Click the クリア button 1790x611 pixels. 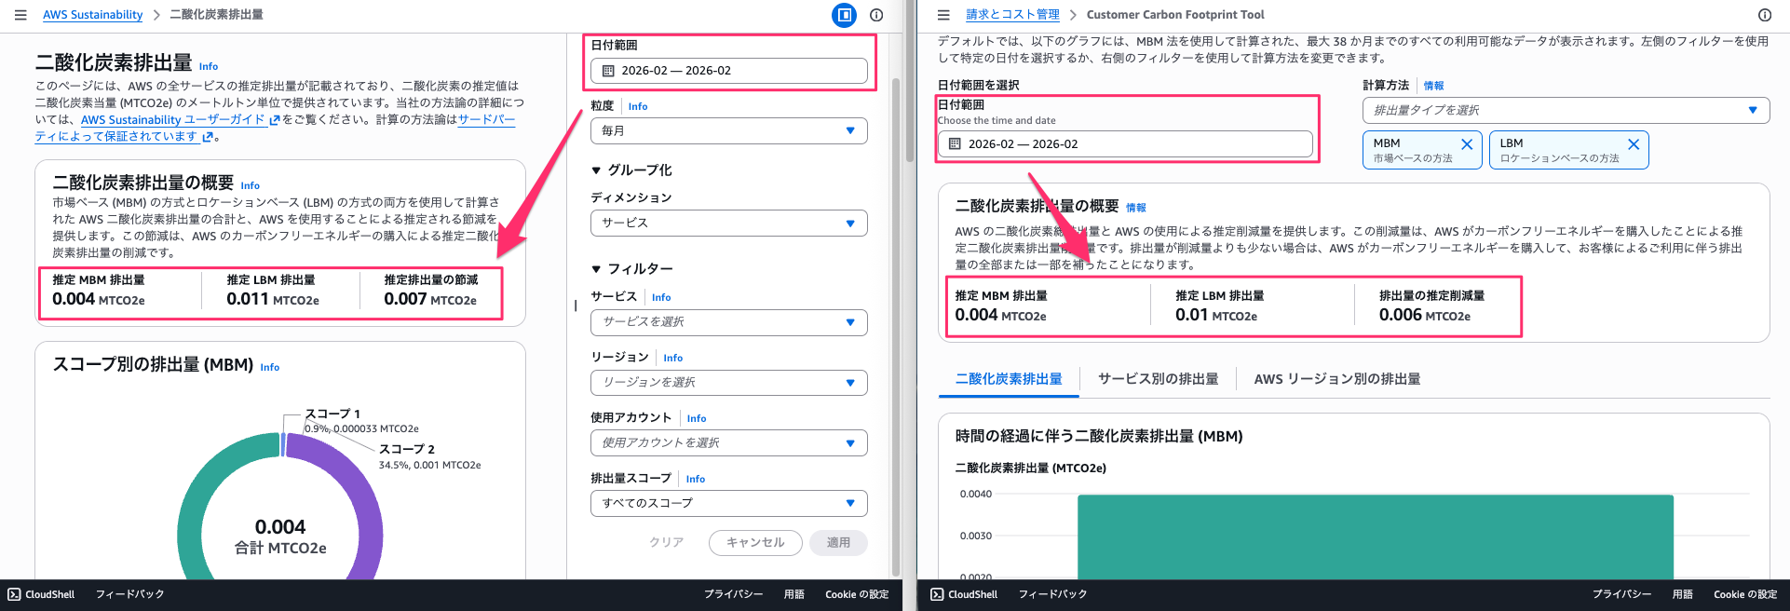[666, 542]
